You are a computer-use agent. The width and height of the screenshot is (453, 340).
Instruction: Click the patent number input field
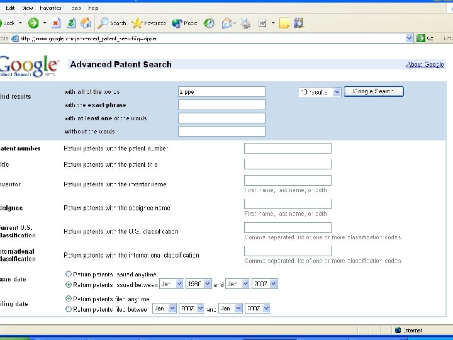click(288, 149)
